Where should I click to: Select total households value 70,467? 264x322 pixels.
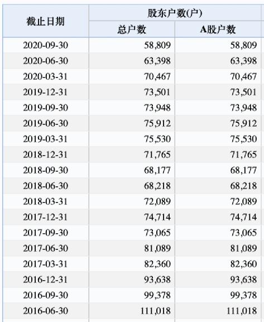click(157, 76)
